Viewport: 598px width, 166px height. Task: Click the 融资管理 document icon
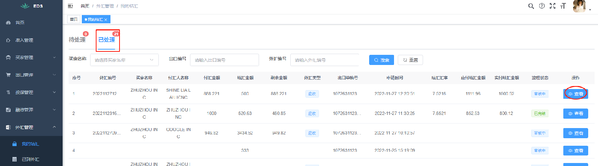tap(8, 110)
